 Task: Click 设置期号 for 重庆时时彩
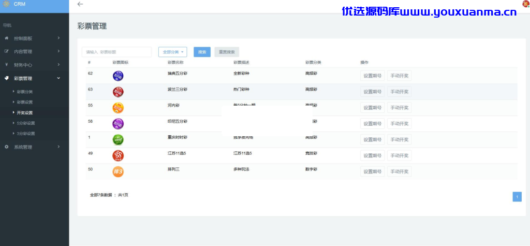pyautogui.click(x=373, y=139)
